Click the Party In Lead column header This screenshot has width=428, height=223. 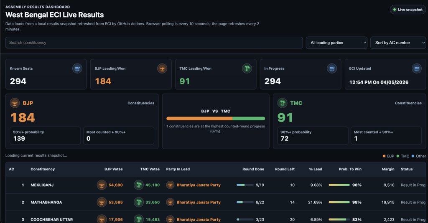point(178,169)
